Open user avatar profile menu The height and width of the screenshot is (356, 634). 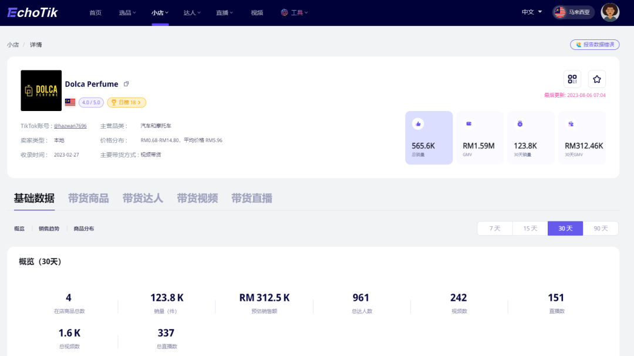point(610,12)
